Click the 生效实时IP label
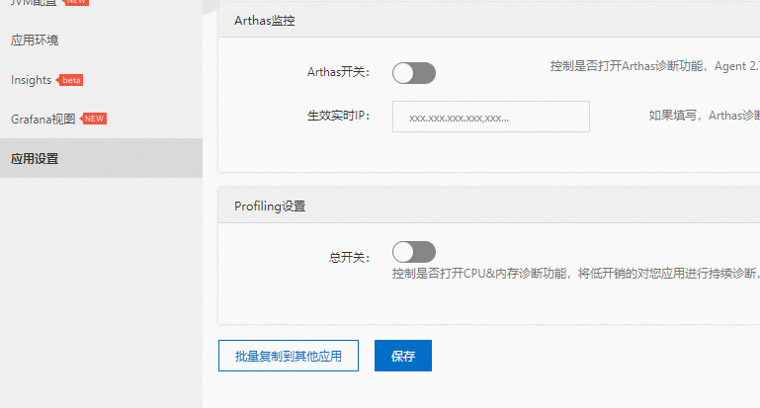Screen dimensions: 760x408 pyautogui.click(x=338, y=116)
